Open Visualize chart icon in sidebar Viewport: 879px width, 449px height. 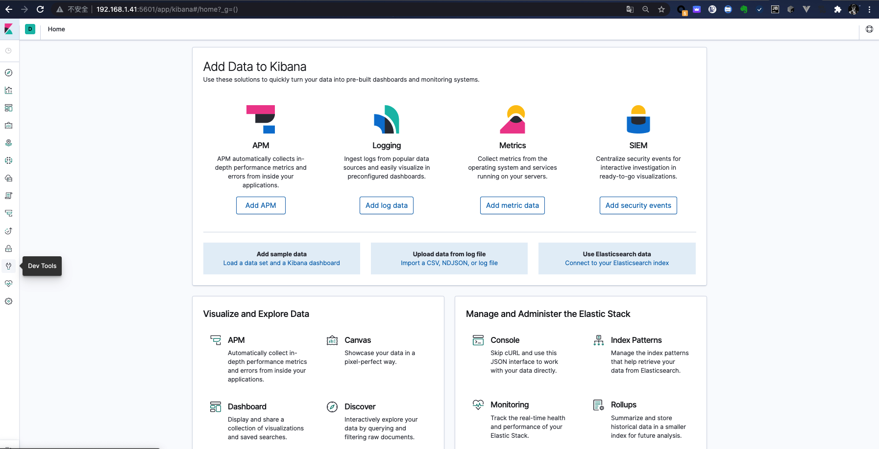click(x=8, y=90)
